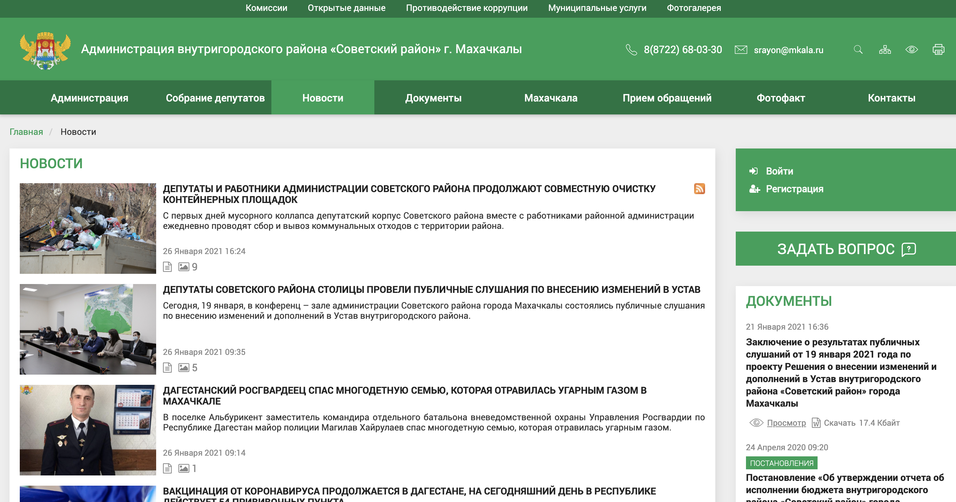Screen dimensions: 956x502
Task: Click the phone handset icon in header
Action: (631, 50)
